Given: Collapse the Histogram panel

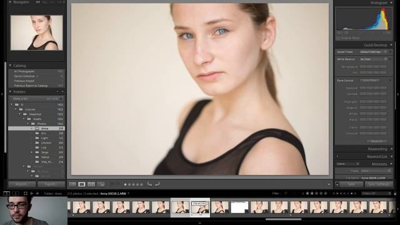Looking at the screenshot, I should click(391, 2).
